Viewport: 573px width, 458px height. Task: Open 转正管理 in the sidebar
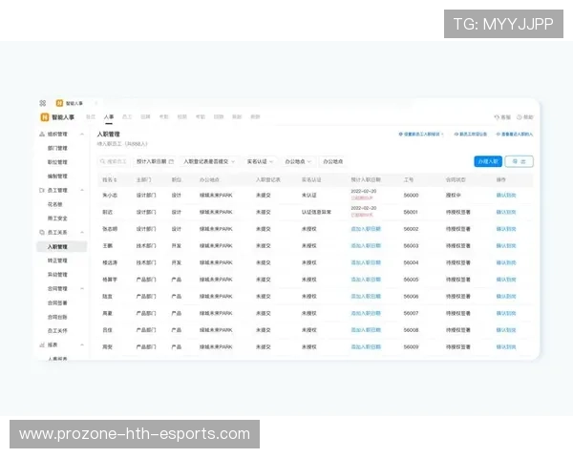(57, 260)
